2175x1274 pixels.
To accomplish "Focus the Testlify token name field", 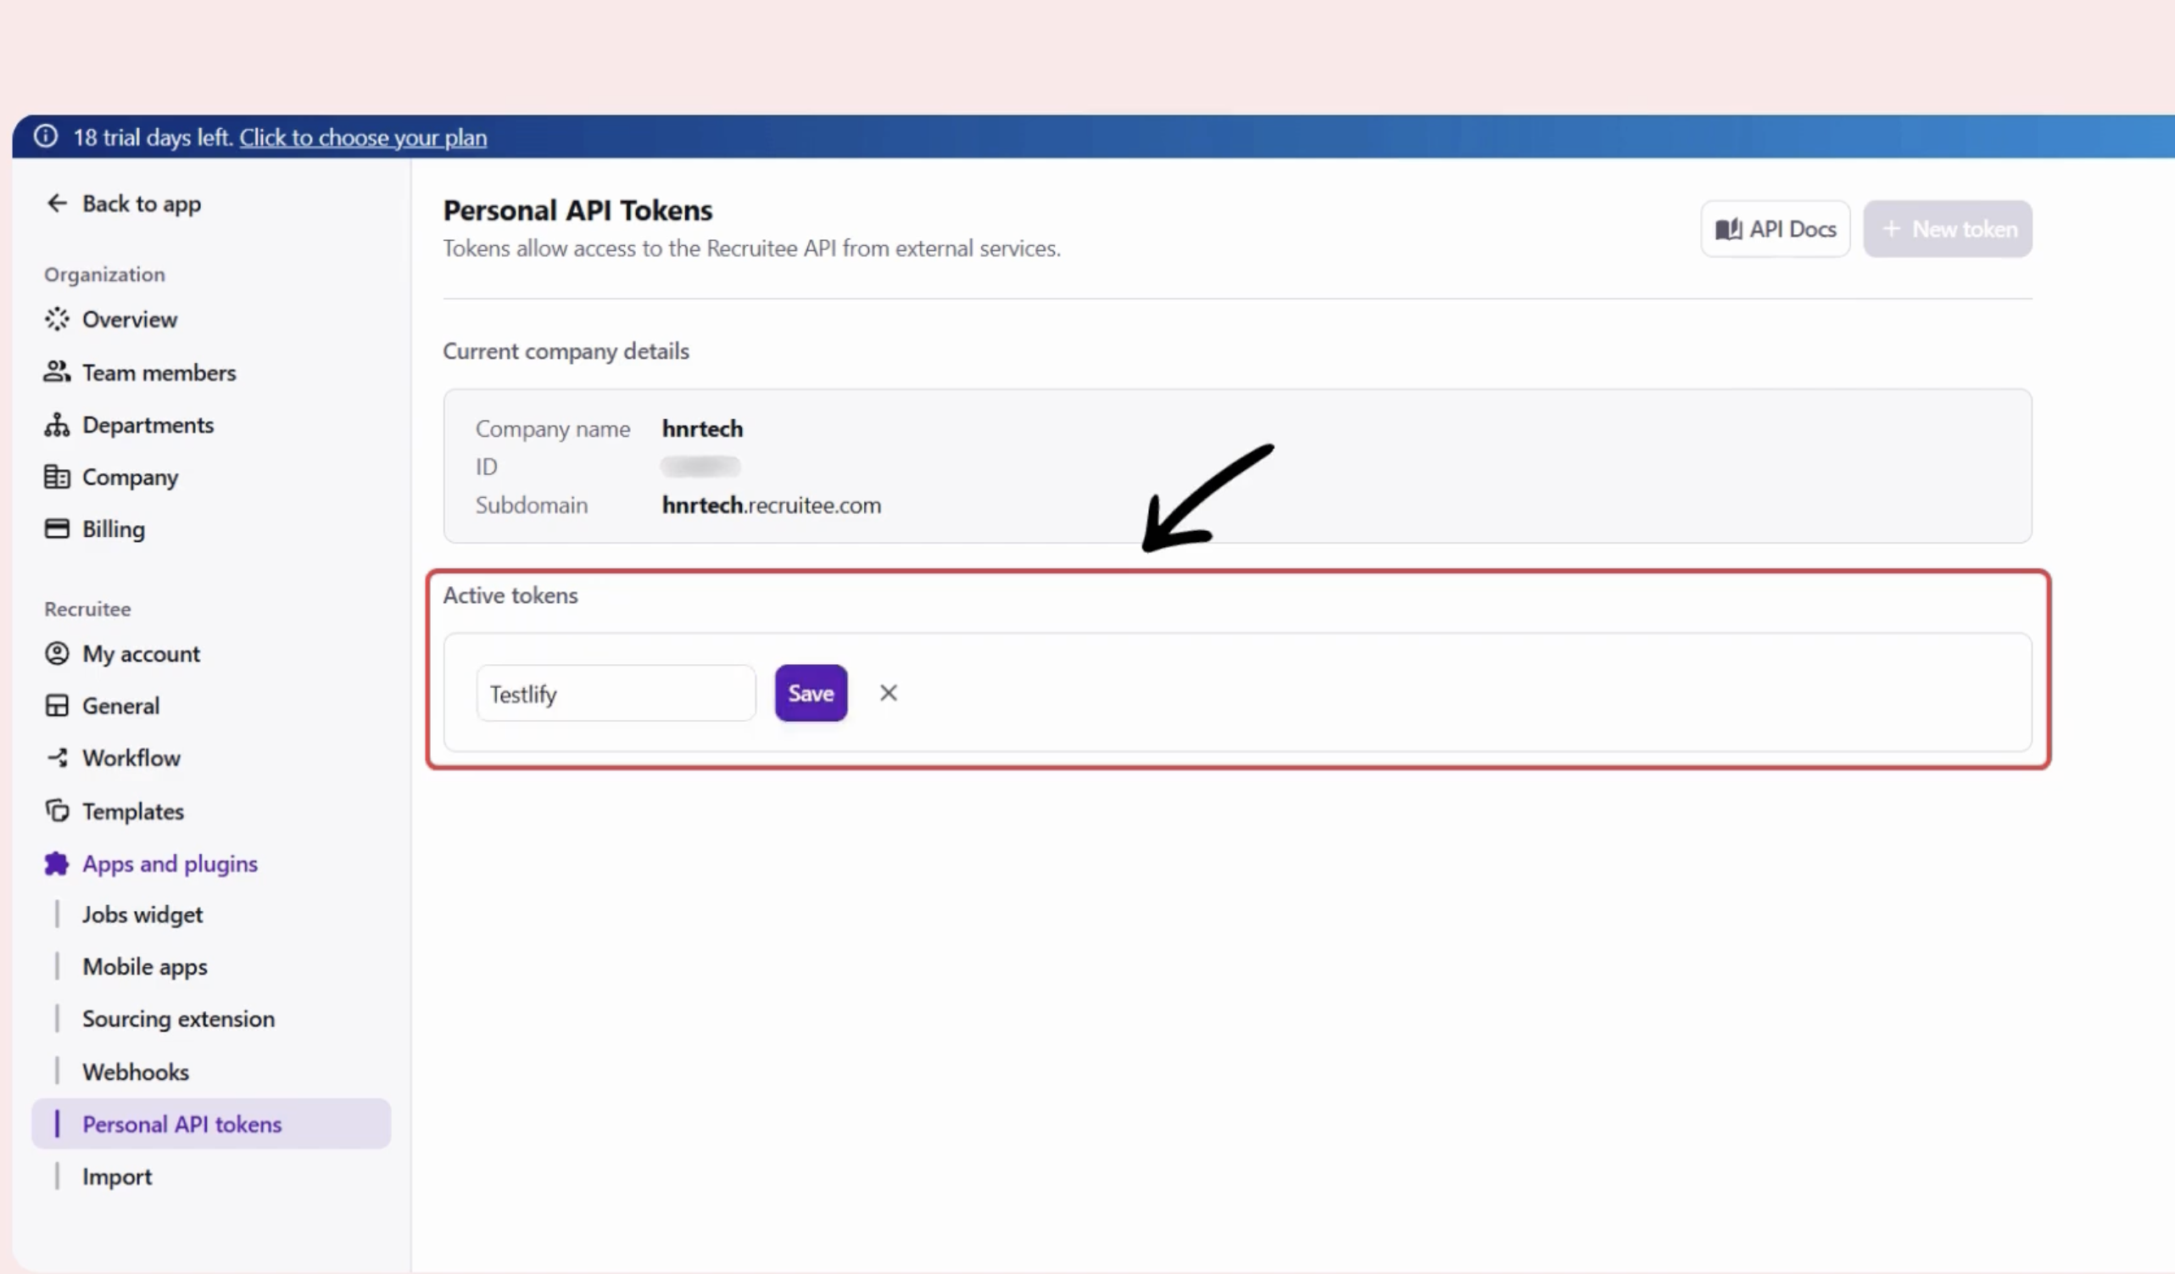I will (616, 694).
